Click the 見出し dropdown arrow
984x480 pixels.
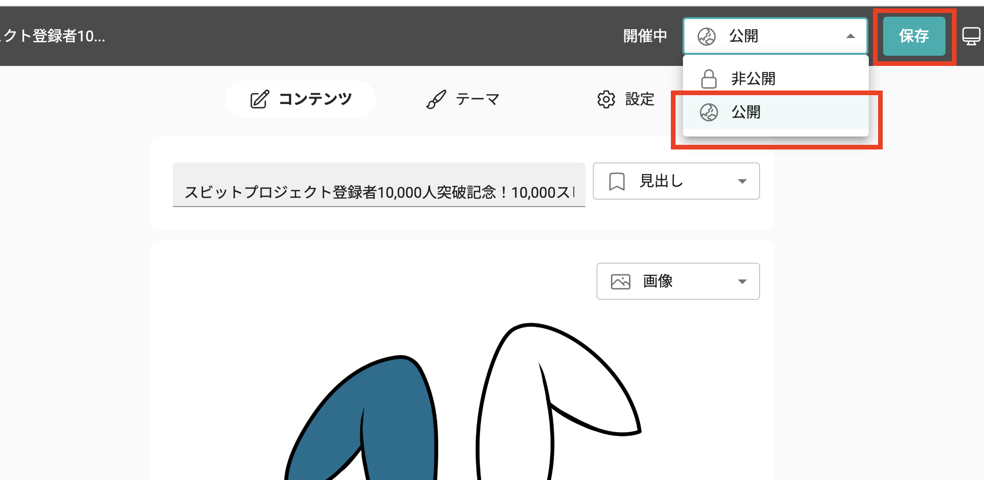coord(742,182)
